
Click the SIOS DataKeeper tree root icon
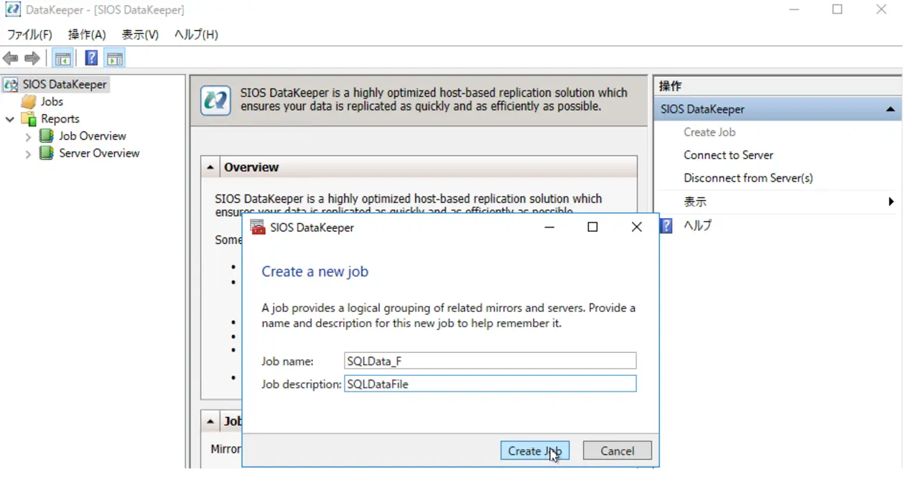pos(11,85)
